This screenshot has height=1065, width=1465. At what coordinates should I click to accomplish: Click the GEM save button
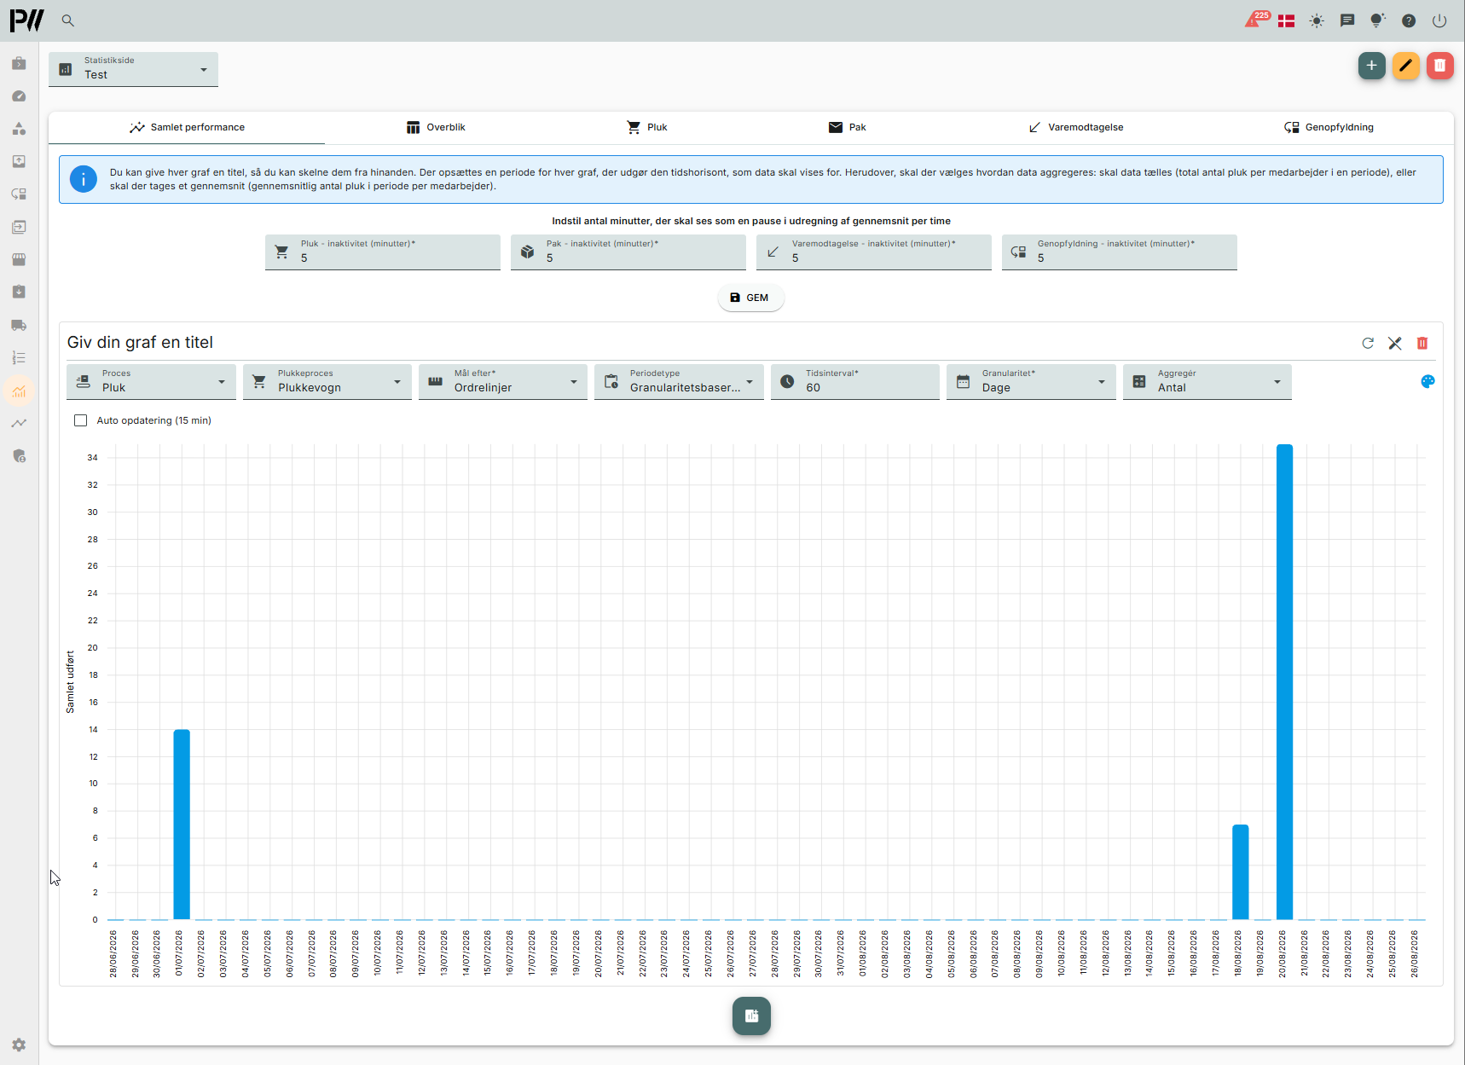(x=750, y=298)
